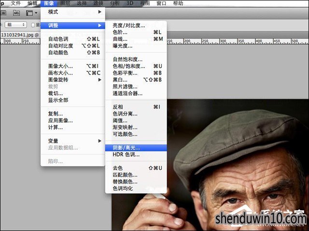
Task: Click the film-strip view extras icon
Action: pos(29,13)
